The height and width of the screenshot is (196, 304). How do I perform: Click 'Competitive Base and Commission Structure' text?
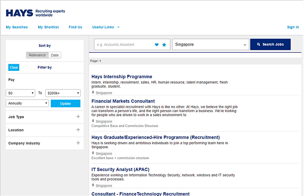[125, 126]
